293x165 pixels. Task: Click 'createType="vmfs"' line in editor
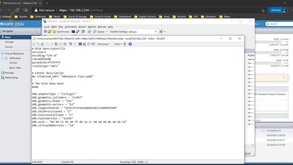[45, 66]
